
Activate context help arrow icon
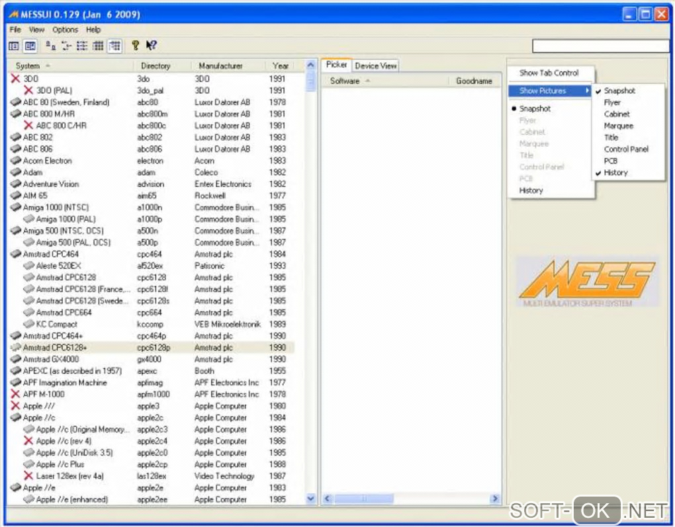pos(151,45)
